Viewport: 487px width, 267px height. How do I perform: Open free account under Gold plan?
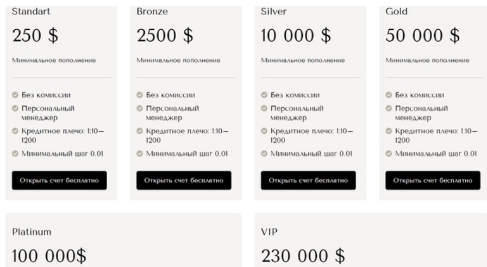(x=433, y=180)
